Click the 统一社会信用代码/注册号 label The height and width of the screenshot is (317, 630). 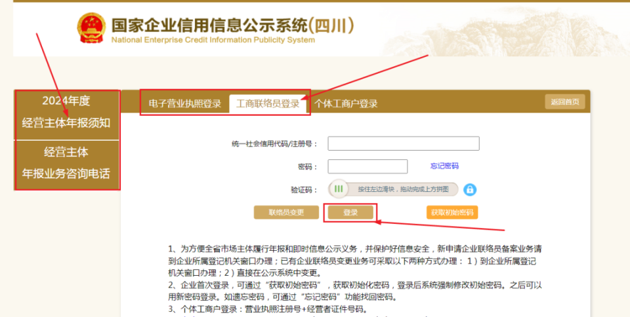click(275, 144)
